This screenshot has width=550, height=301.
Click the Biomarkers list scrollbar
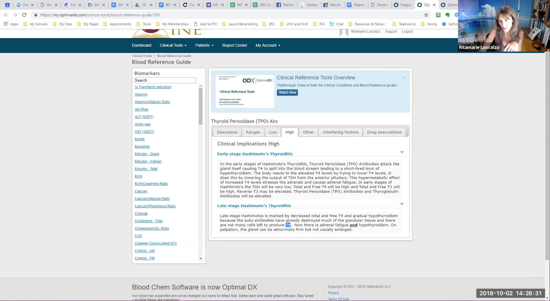tap(201, 106)
